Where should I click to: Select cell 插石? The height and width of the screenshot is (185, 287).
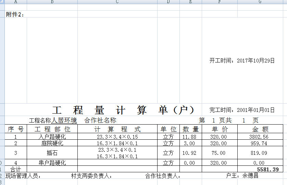[x=52, y=153]
